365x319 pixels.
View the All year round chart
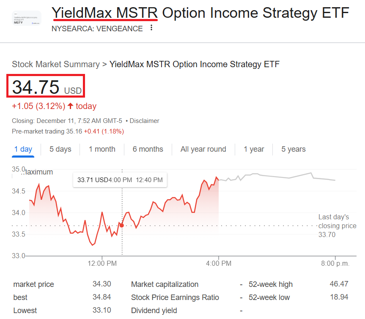pyautogui.click(x=203, y=149)
